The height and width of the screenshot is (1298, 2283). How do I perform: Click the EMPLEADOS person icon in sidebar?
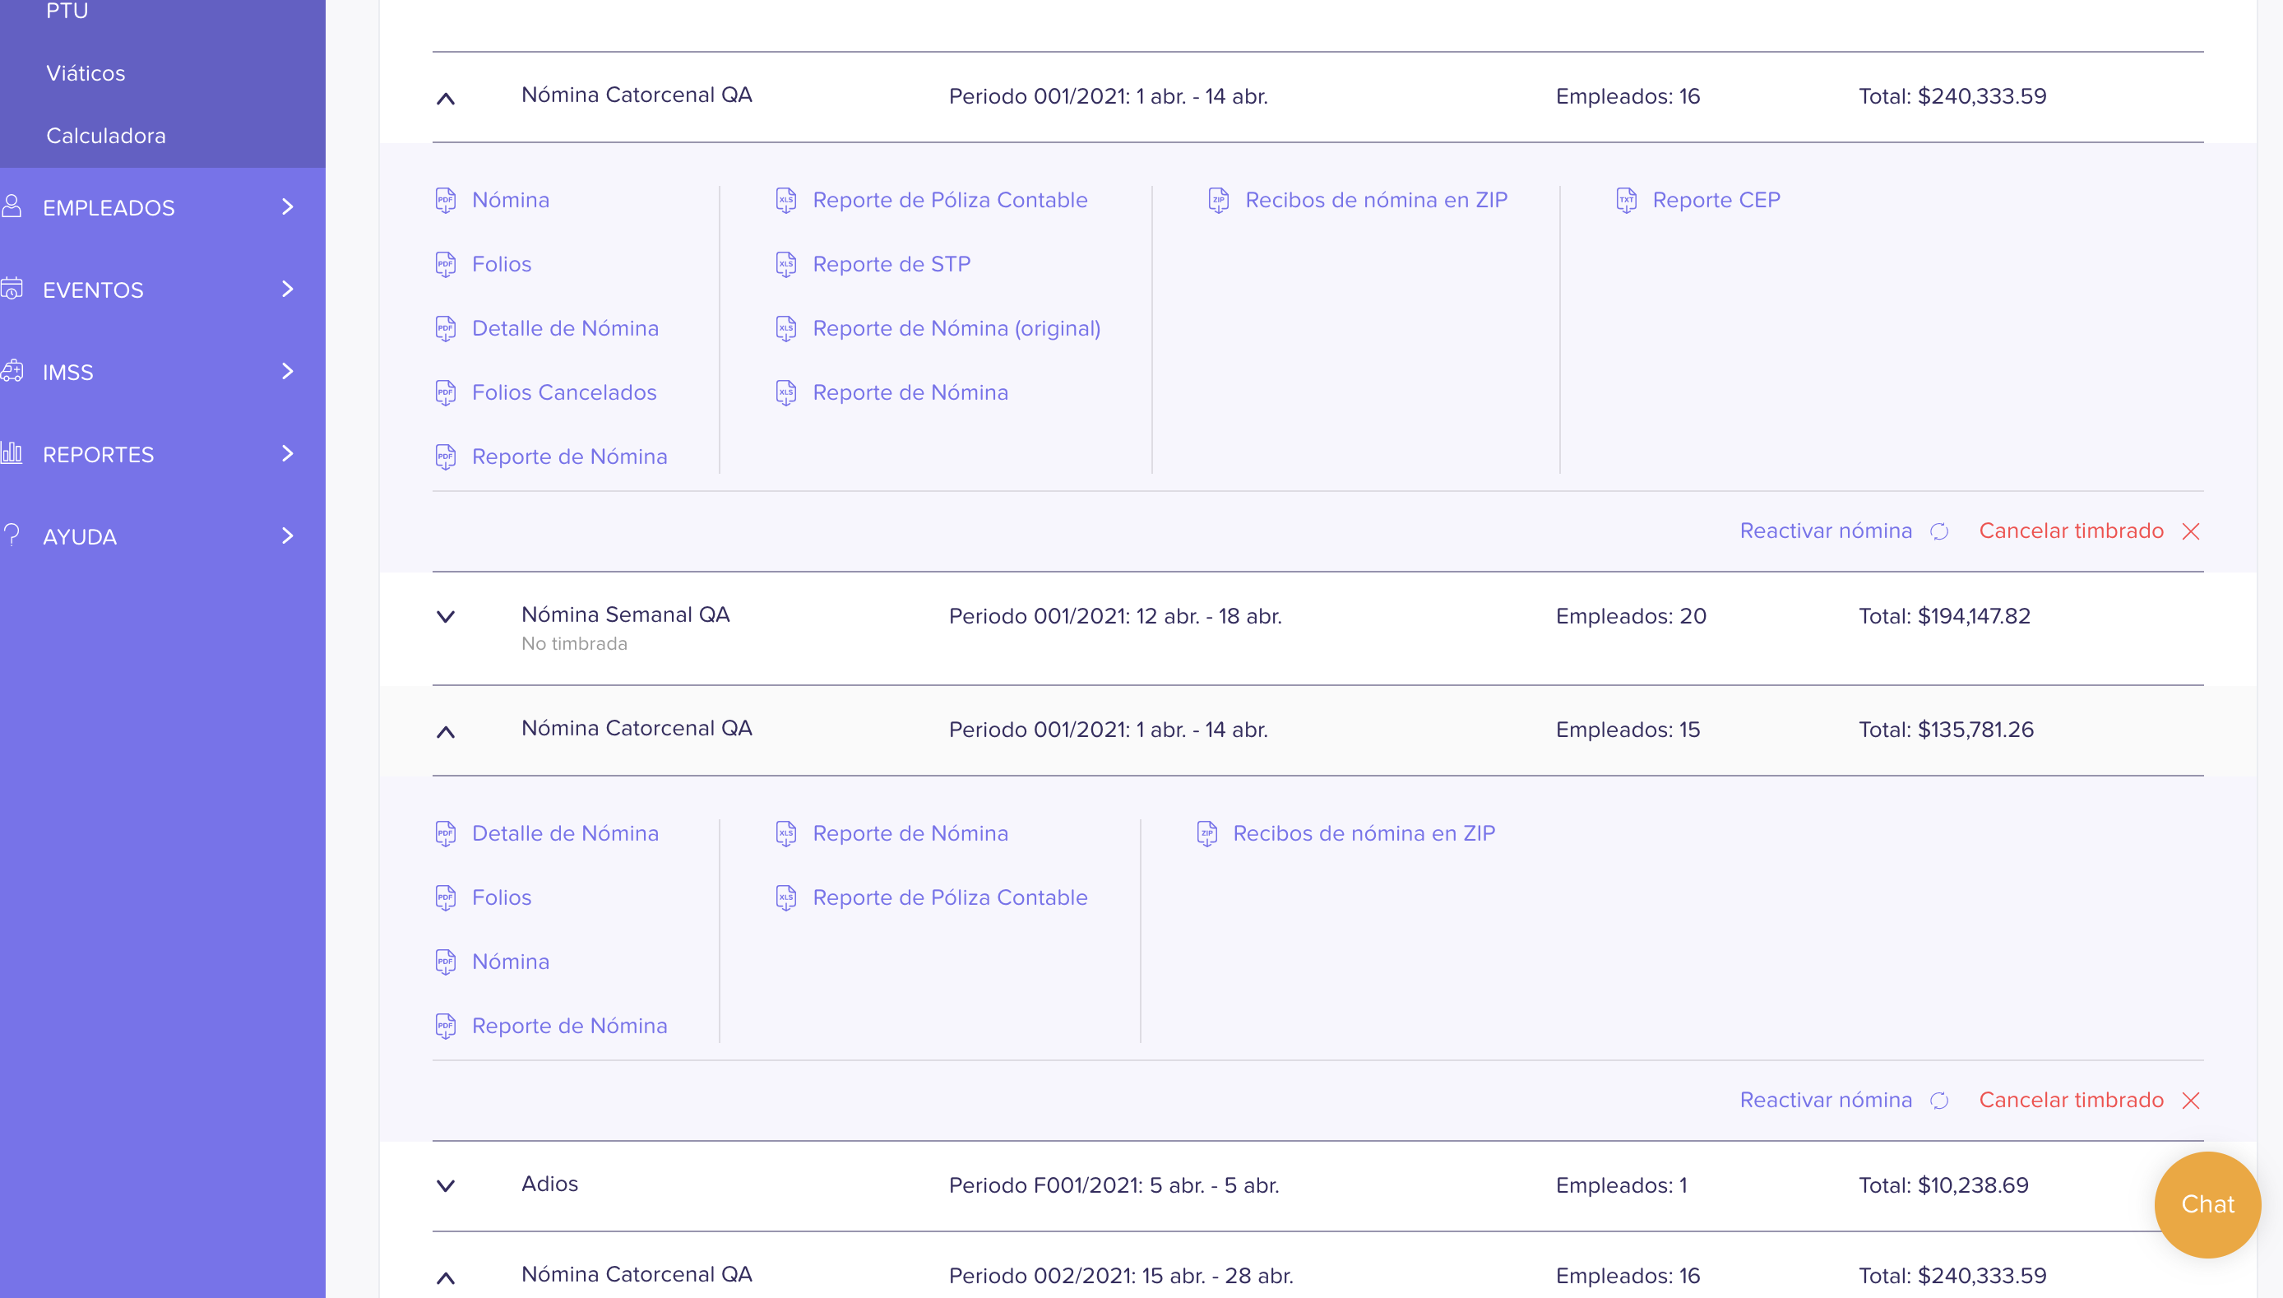(x=12, y=206)
